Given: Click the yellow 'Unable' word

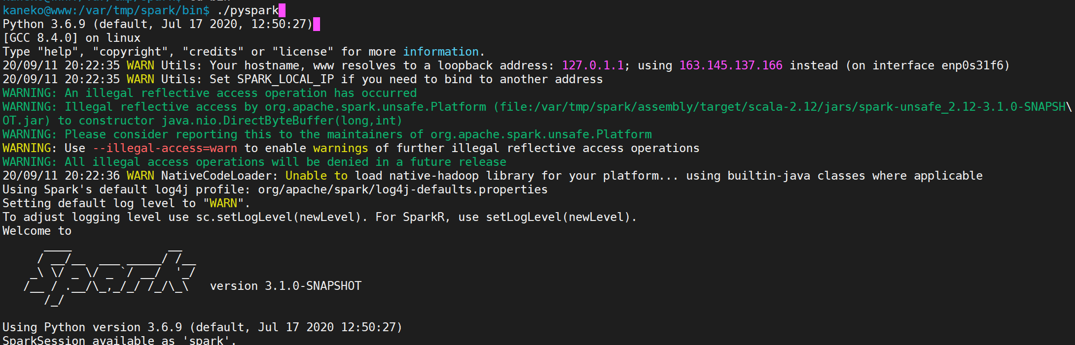Looking at the screenshot, I should 306,176.
